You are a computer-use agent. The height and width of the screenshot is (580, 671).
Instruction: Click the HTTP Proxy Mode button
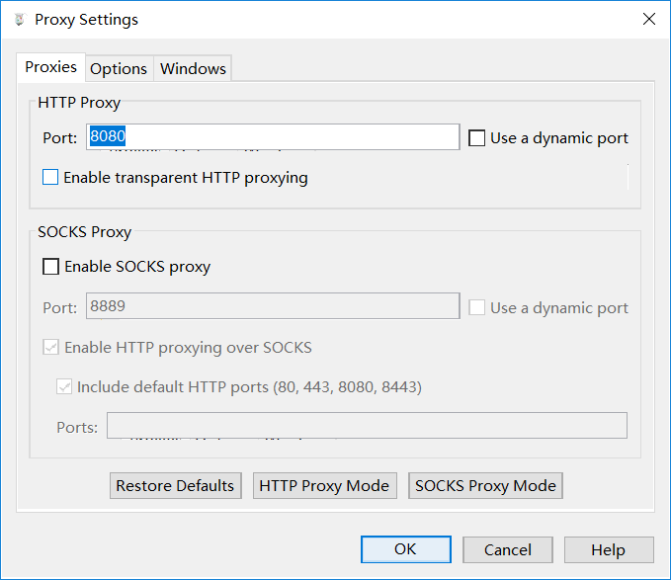tap(325, 485)
